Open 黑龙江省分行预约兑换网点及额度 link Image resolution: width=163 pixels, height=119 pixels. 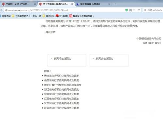click(x=63, y=85)
